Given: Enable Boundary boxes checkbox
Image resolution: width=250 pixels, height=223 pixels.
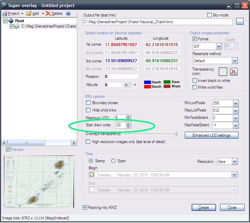Looking at the screenshot, I should [88, 103].
